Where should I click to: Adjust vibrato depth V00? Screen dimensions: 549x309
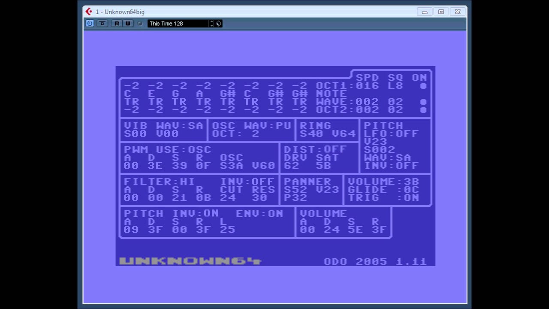(167, 133)
